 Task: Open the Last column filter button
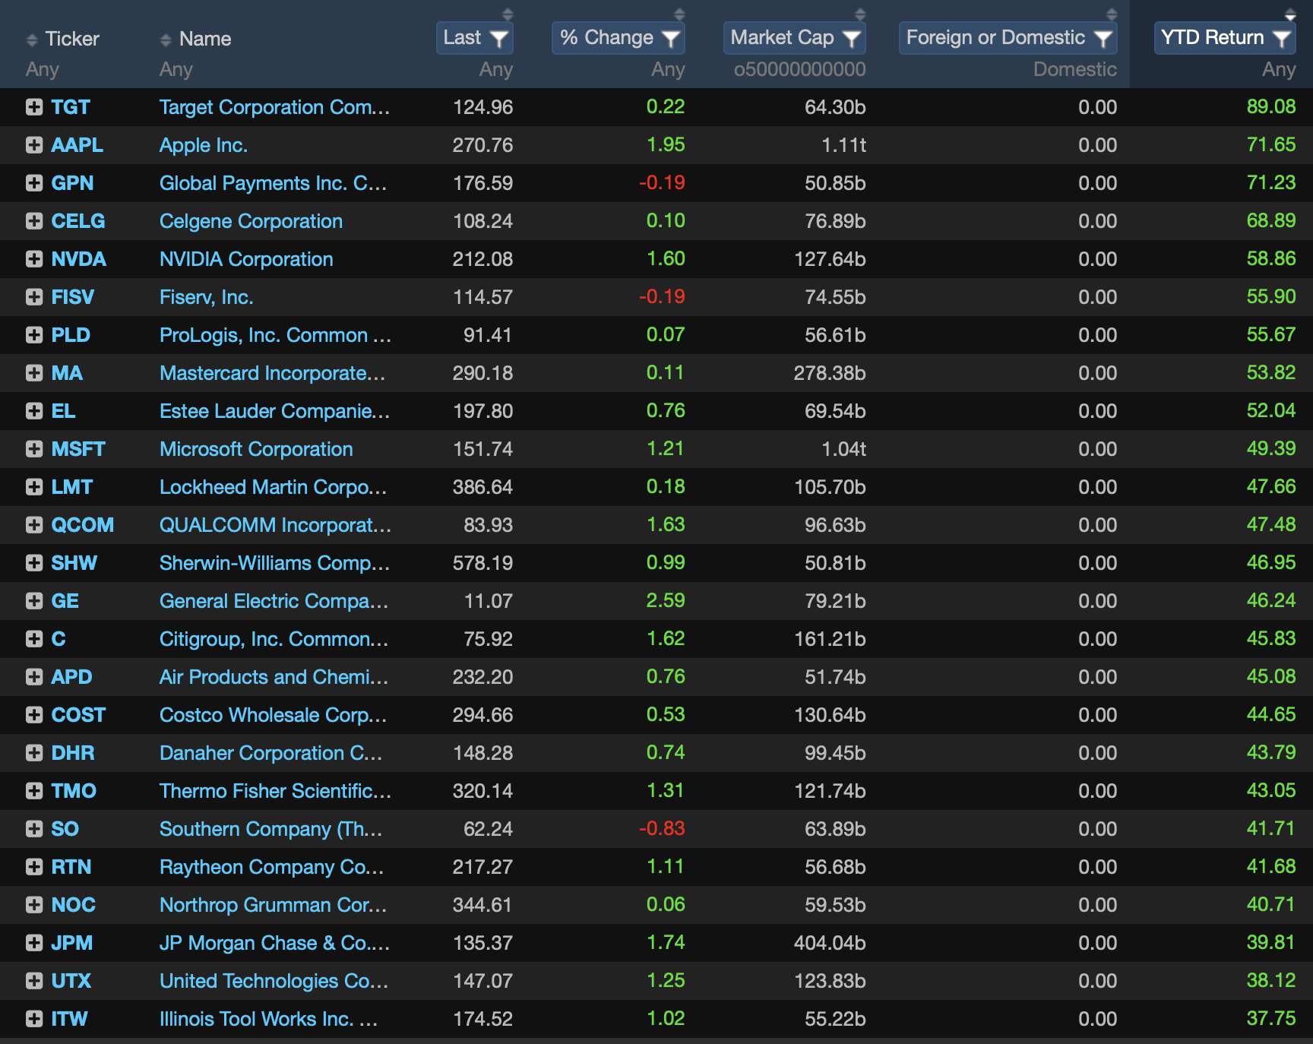[x=475, y=38]
